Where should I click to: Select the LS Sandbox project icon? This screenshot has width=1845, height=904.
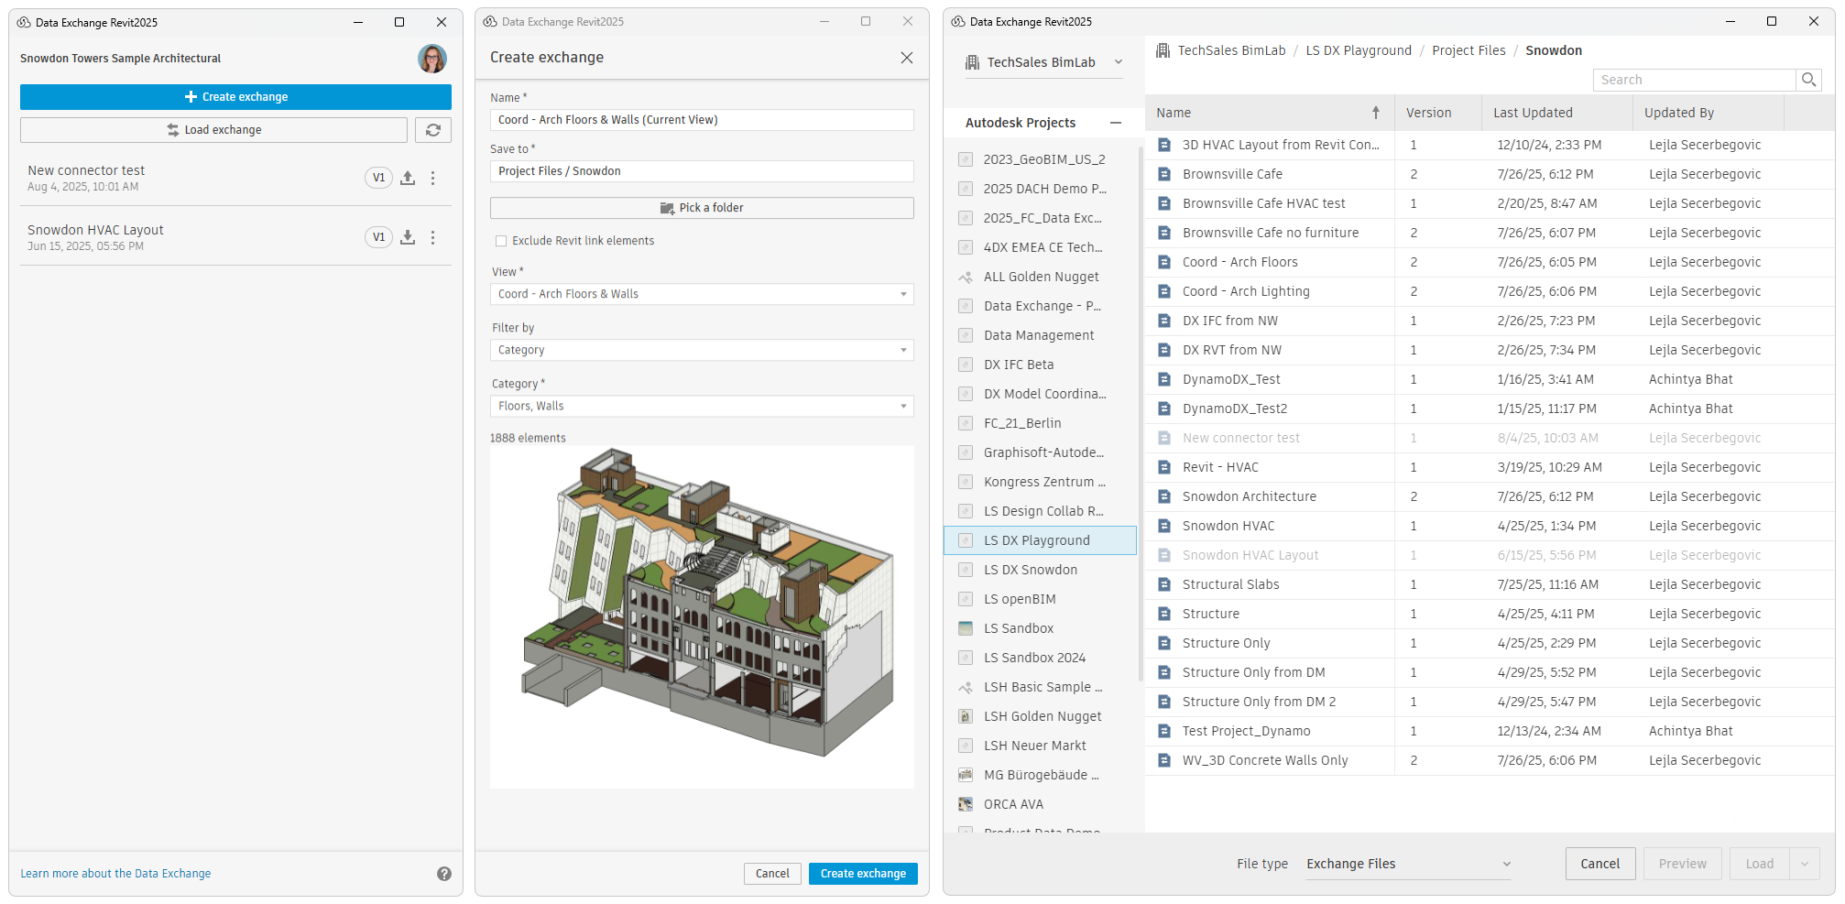(x=966, y=628)
